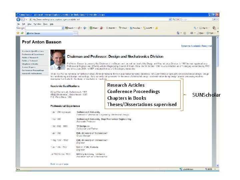Click the magnifier search button

click(214, 19)
